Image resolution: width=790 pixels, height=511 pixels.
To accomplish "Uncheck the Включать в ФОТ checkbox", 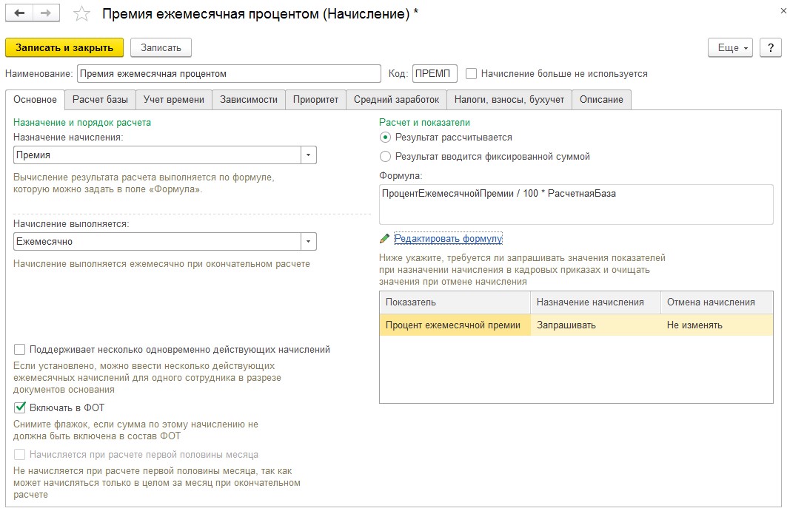I will [20, 407].
